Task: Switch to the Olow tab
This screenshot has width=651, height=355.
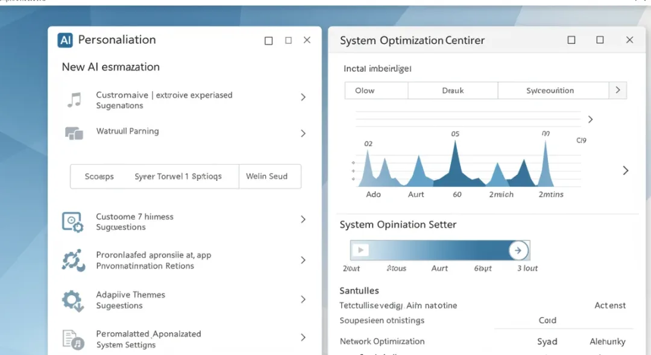Action: 376,90
